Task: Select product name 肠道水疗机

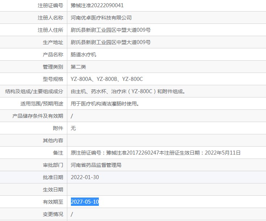Action: pos(83,55)
